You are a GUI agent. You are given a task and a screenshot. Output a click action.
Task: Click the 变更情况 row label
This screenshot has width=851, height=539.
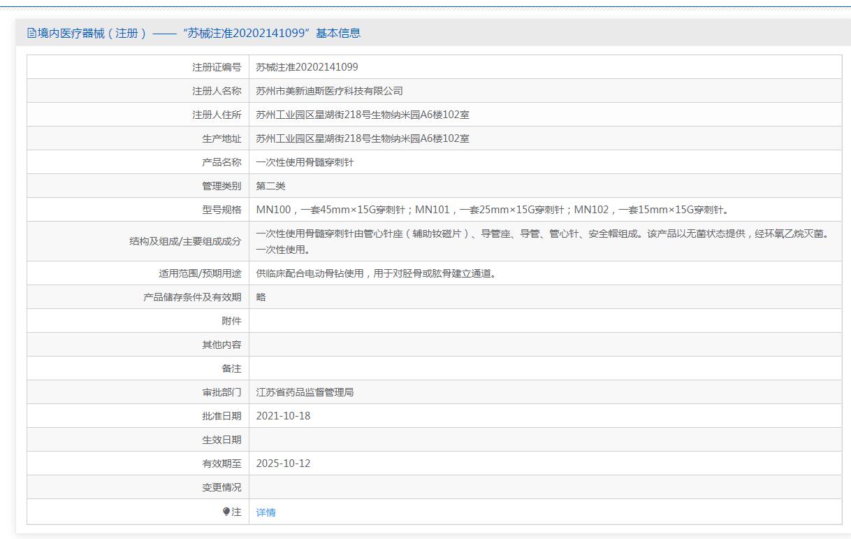(221, 487)
